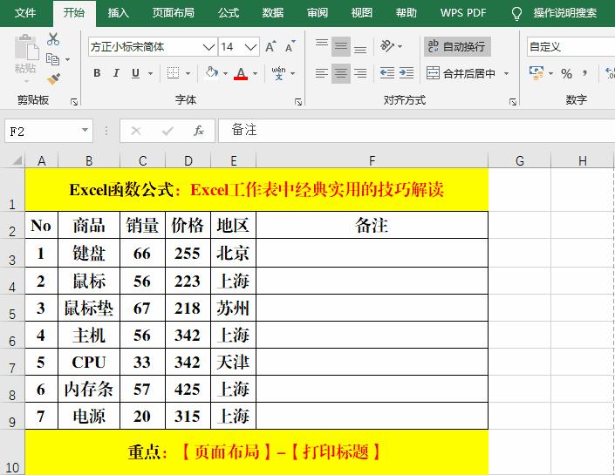Select the Format Painter brush icon
The height and width of the screenshot is (475, 615).
tap(53, 78)
